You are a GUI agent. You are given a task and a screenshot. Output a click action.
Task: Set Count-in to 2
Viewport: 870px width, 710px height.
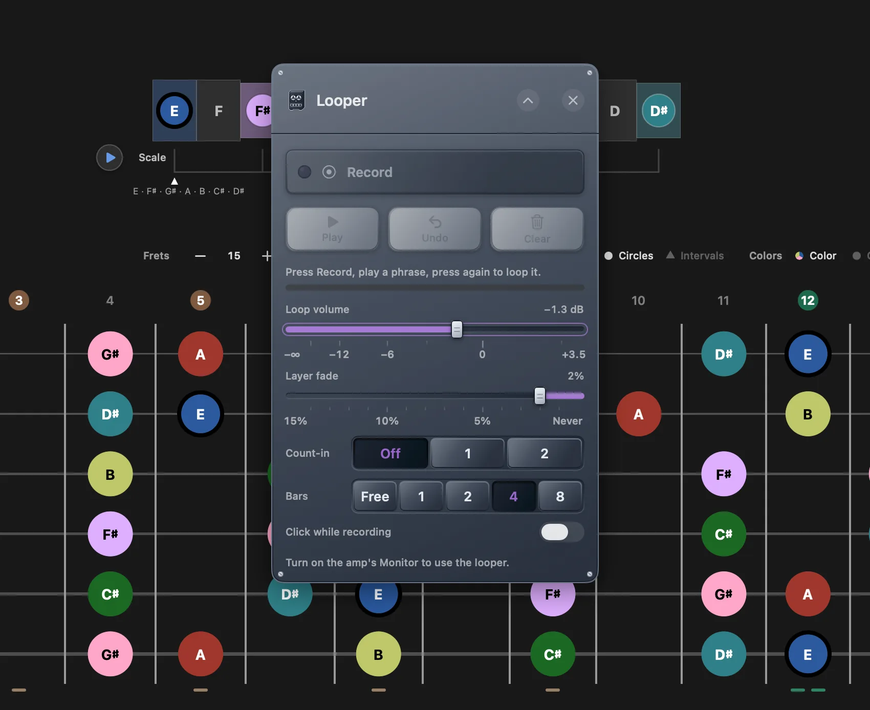coord(545,453)
